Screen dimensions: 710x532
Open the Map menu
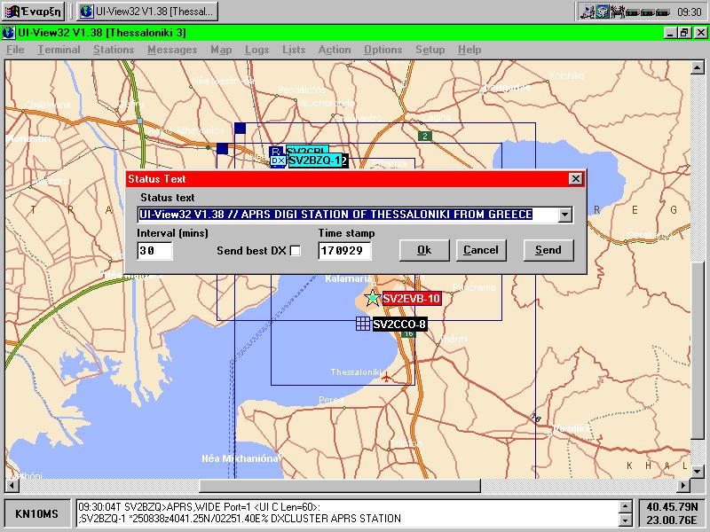221,50
